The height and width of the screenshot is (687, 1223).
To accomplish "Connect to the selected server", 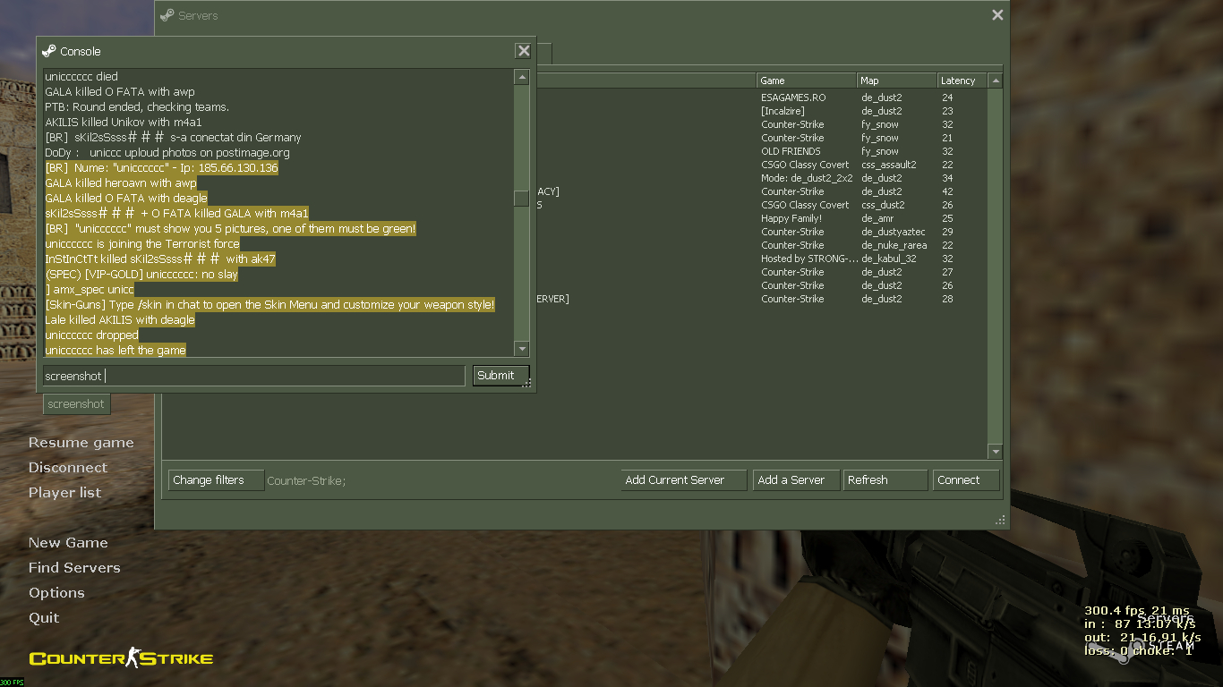I will click(x=966, y=480).
